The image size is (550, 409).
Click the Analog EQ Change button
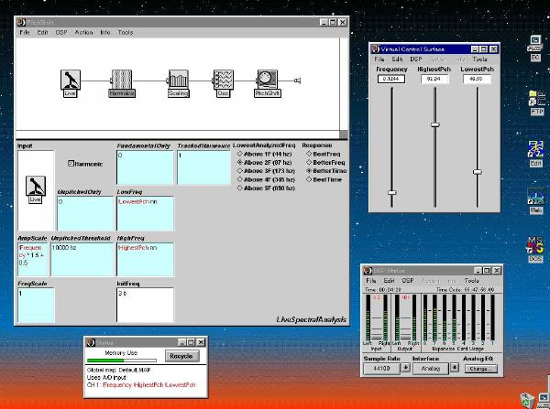pyautogui.click(x=482, y=369)
